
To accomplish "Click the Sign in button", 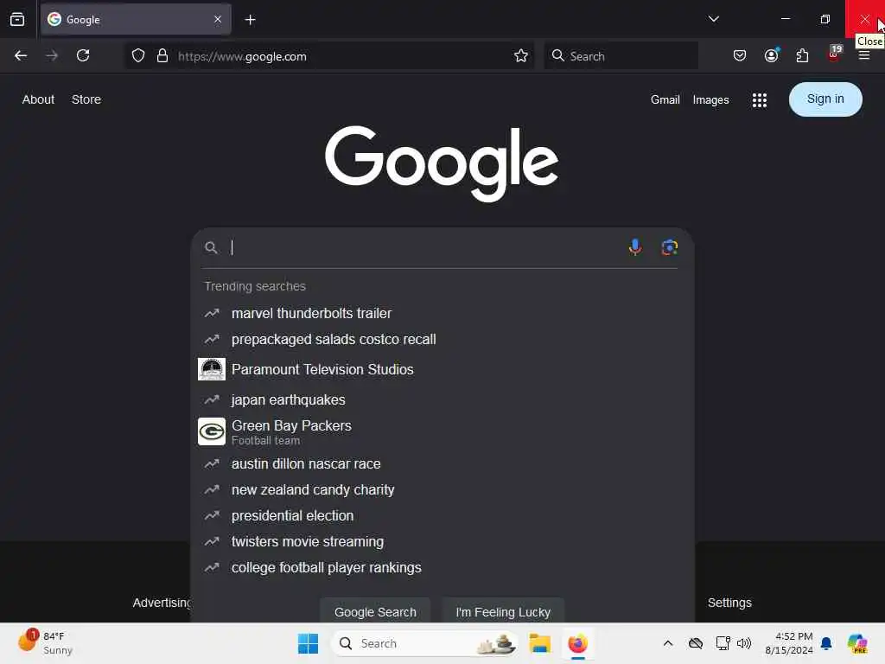I will pos(825,99).
